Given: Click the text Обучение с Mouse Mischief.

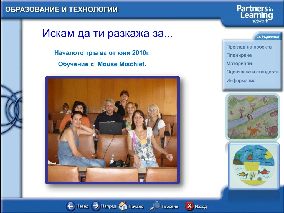Looking at the screenshot, I should tap(102, 64).
